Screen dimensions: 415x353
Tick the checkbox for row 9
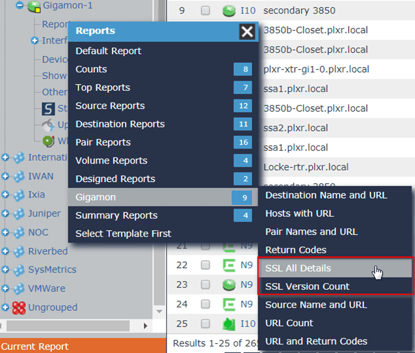point(205,10)
